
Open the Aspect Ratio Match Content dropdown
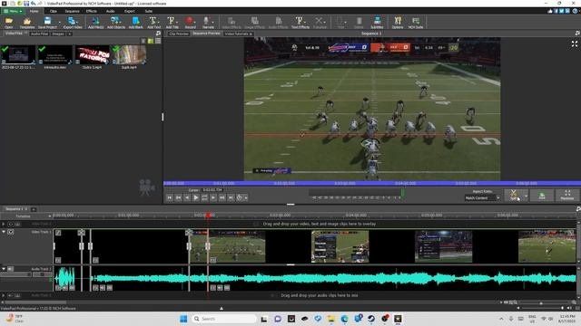click(x=482, y=198)
